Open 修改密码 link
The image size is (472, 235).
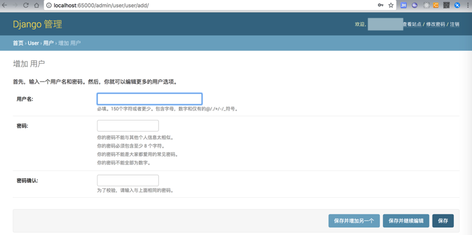(435, 24)
